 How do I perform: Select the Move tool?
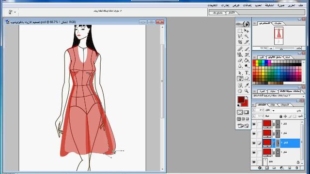(x=247, y=31)
